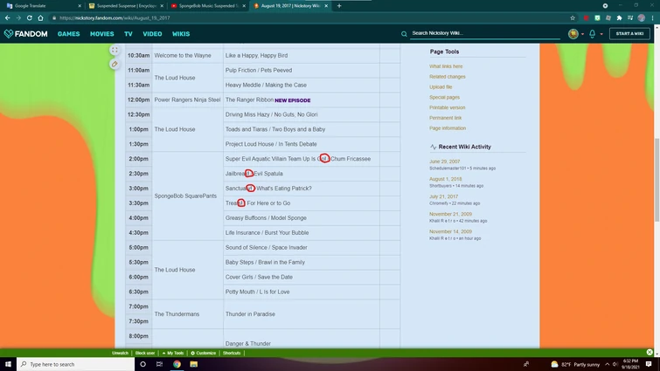The height and width of the screenshot is (371, 660).
Task: Open the Chrome tab search dropdown
Action: 605,6
